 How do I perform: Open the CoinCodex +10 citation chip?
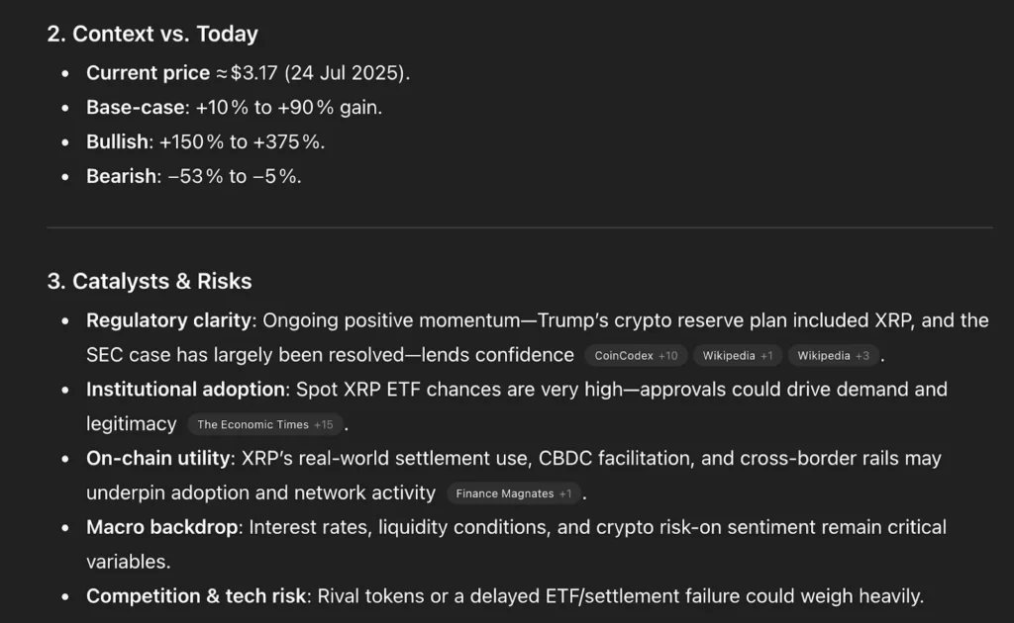click(636, 356)
